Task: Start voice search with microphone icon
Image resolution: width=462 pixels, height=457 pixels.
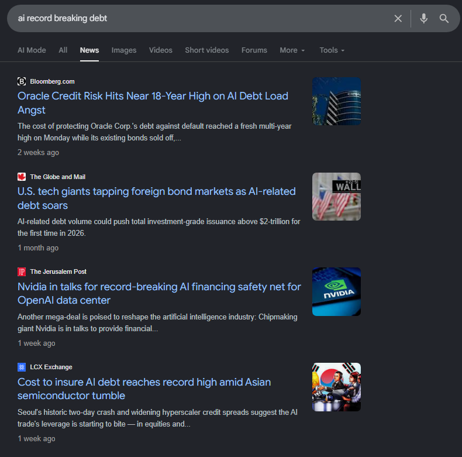Action: pos(424,18)
